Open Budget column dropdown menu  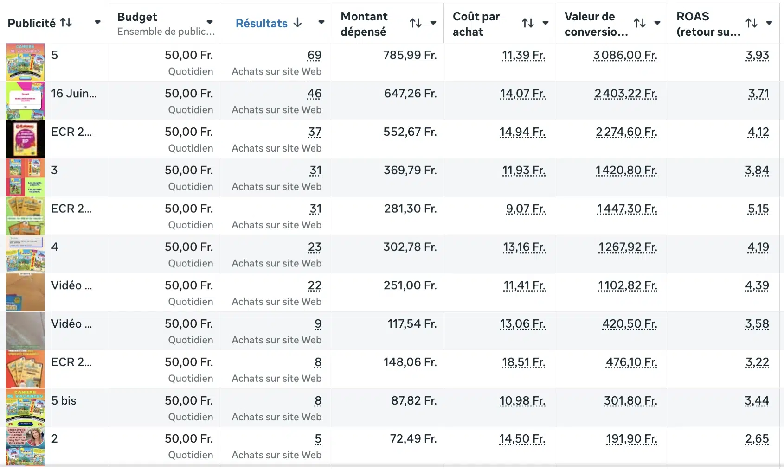[210, 22]
